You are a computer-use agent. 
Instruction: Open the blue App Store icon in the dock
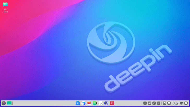pos(78,103)
